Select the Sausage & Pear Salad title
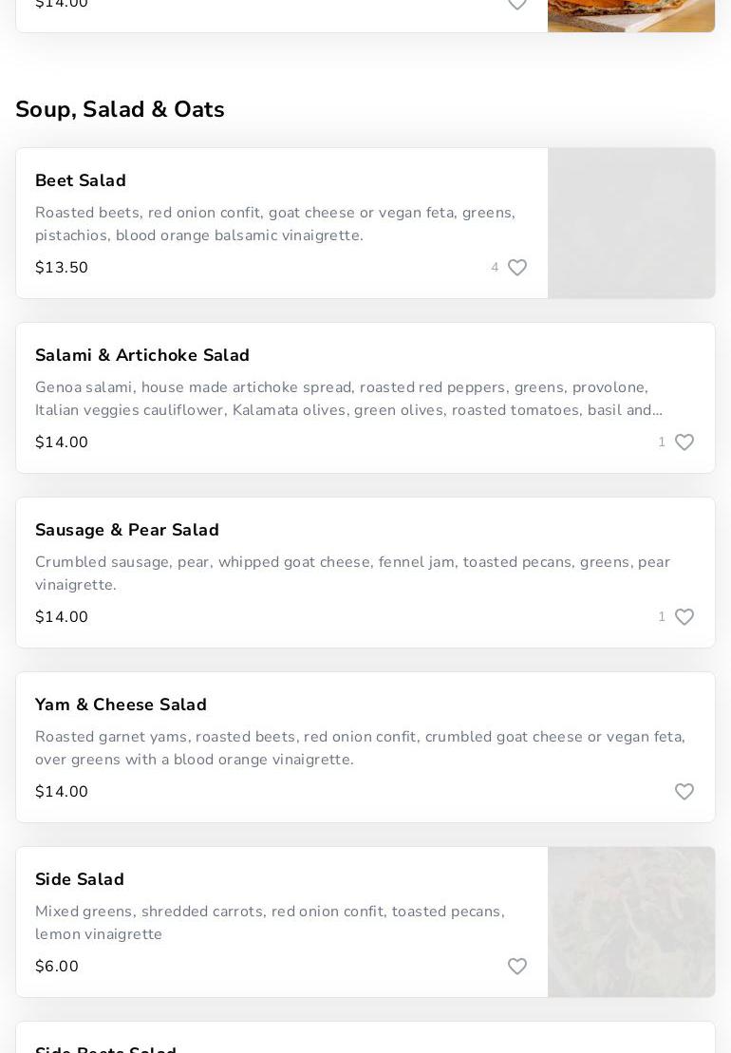 pyautogui.click(x=127, y=530)
